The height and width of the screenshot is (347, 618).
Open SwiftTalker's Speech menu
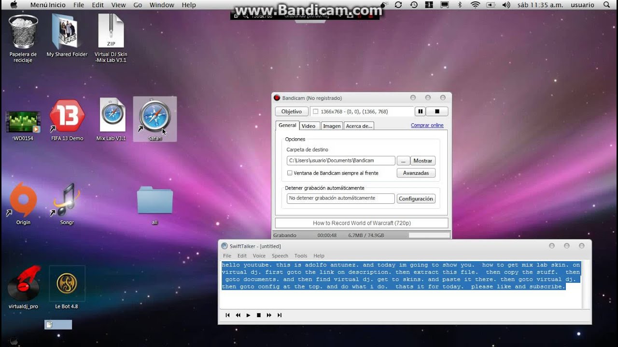click(x=280, y=256)
